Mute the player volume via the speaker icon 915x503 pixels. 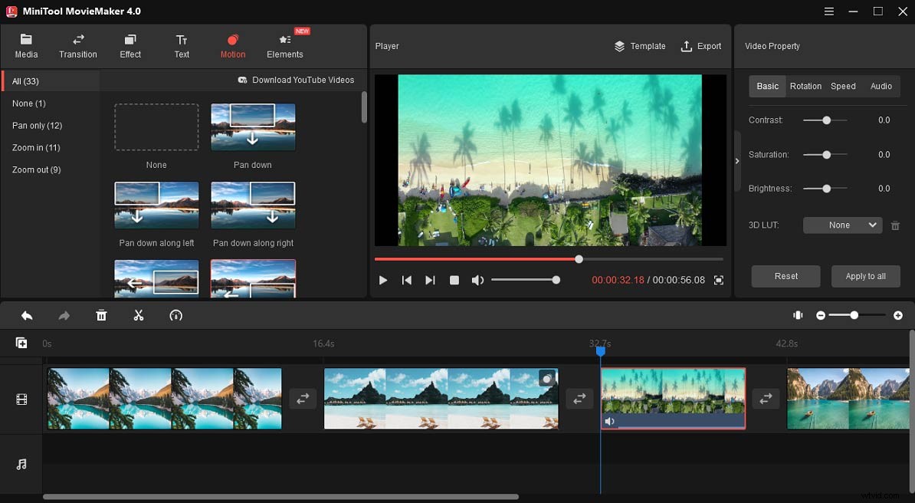pyautogui.click(x=477, y=280)
